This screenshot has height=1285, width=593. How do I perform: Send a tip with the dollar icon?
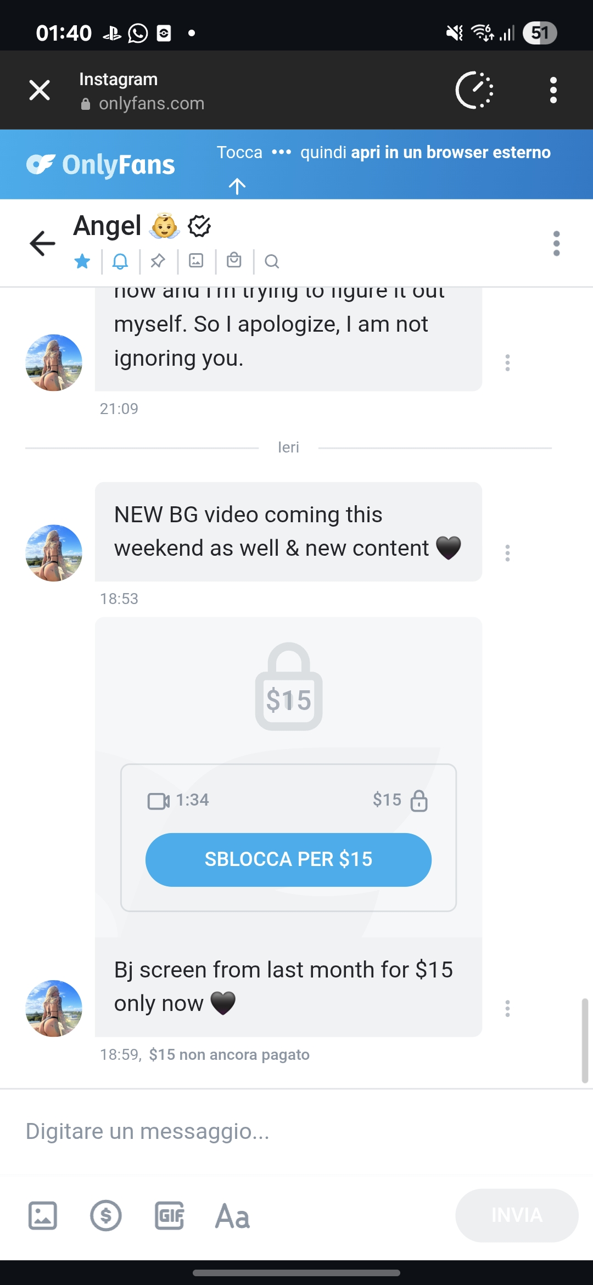point(106,1215)
